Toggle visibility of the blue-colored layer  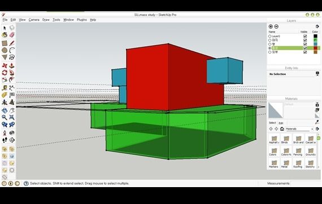pyautogui.click(x=305, y=44)
